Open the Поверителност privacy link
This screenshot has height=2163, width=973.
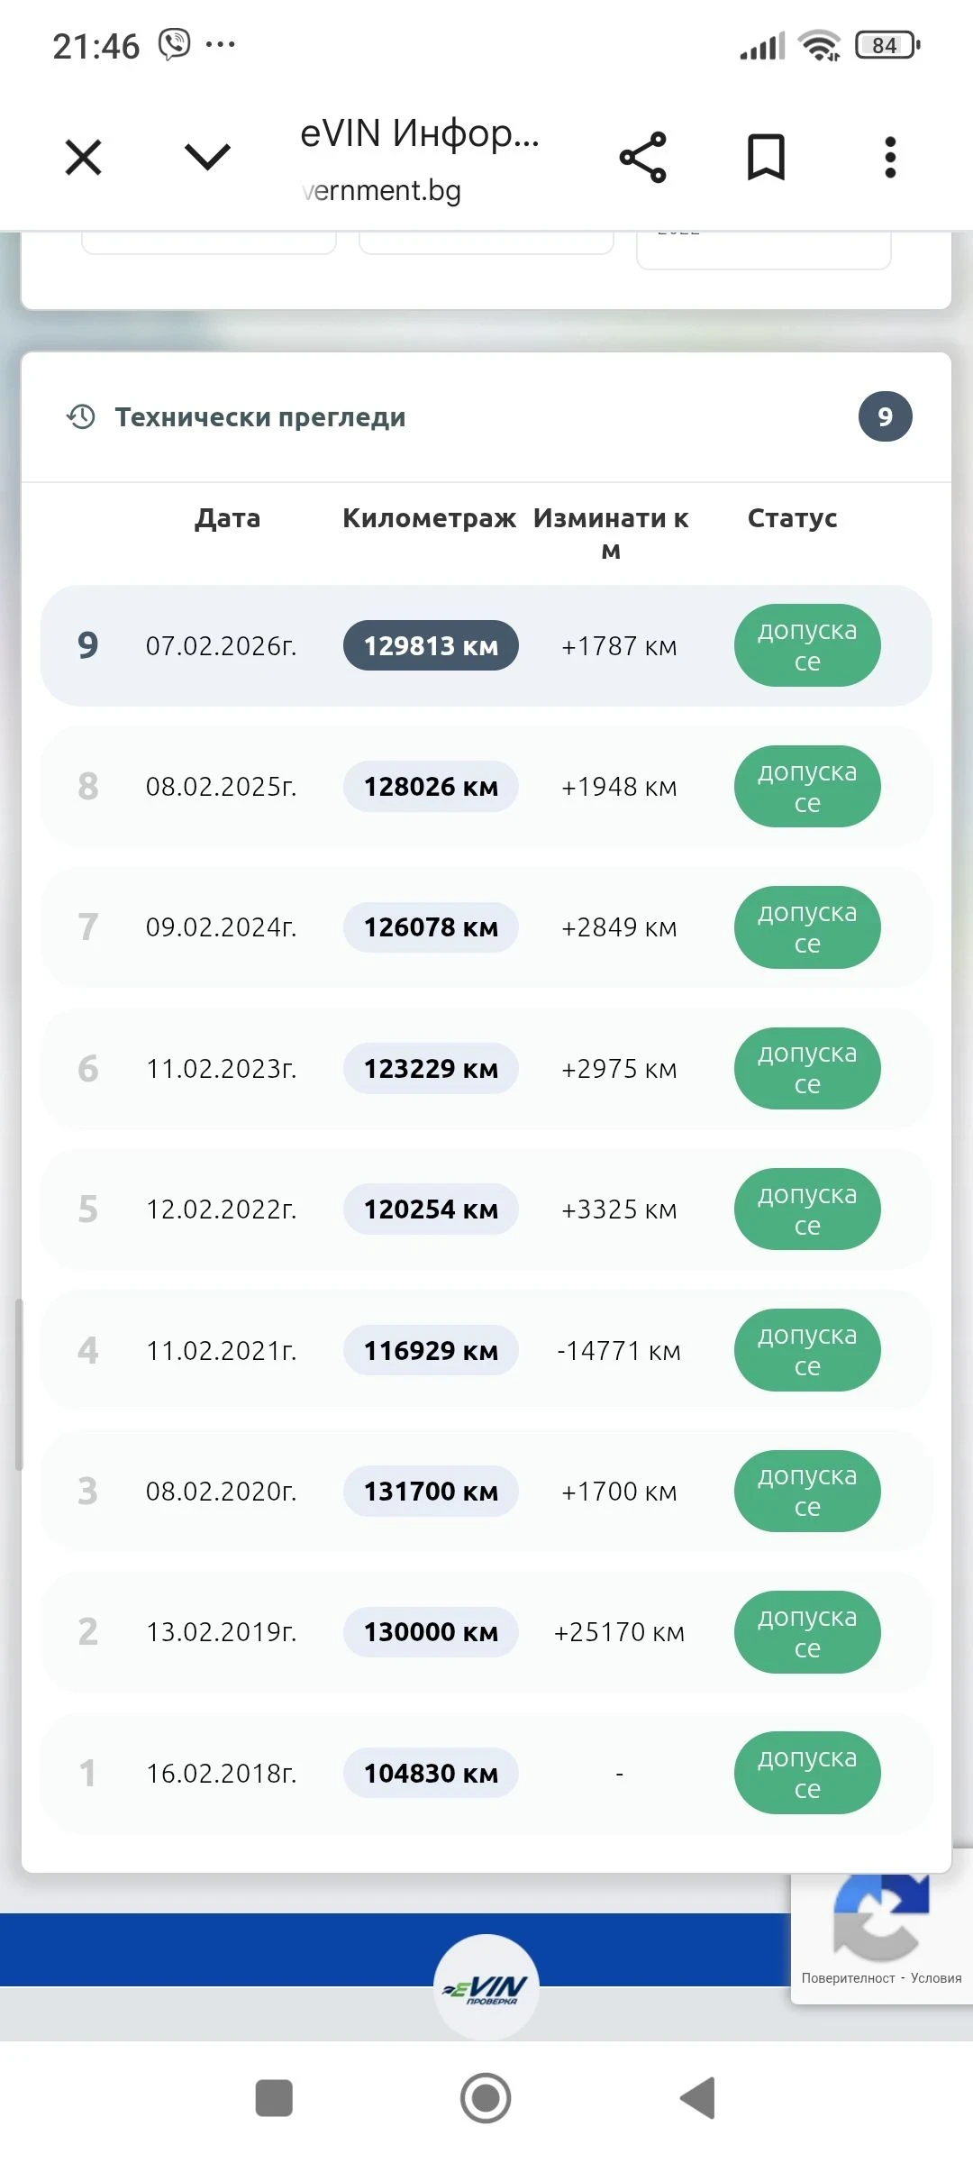(x=848, y=1978)
